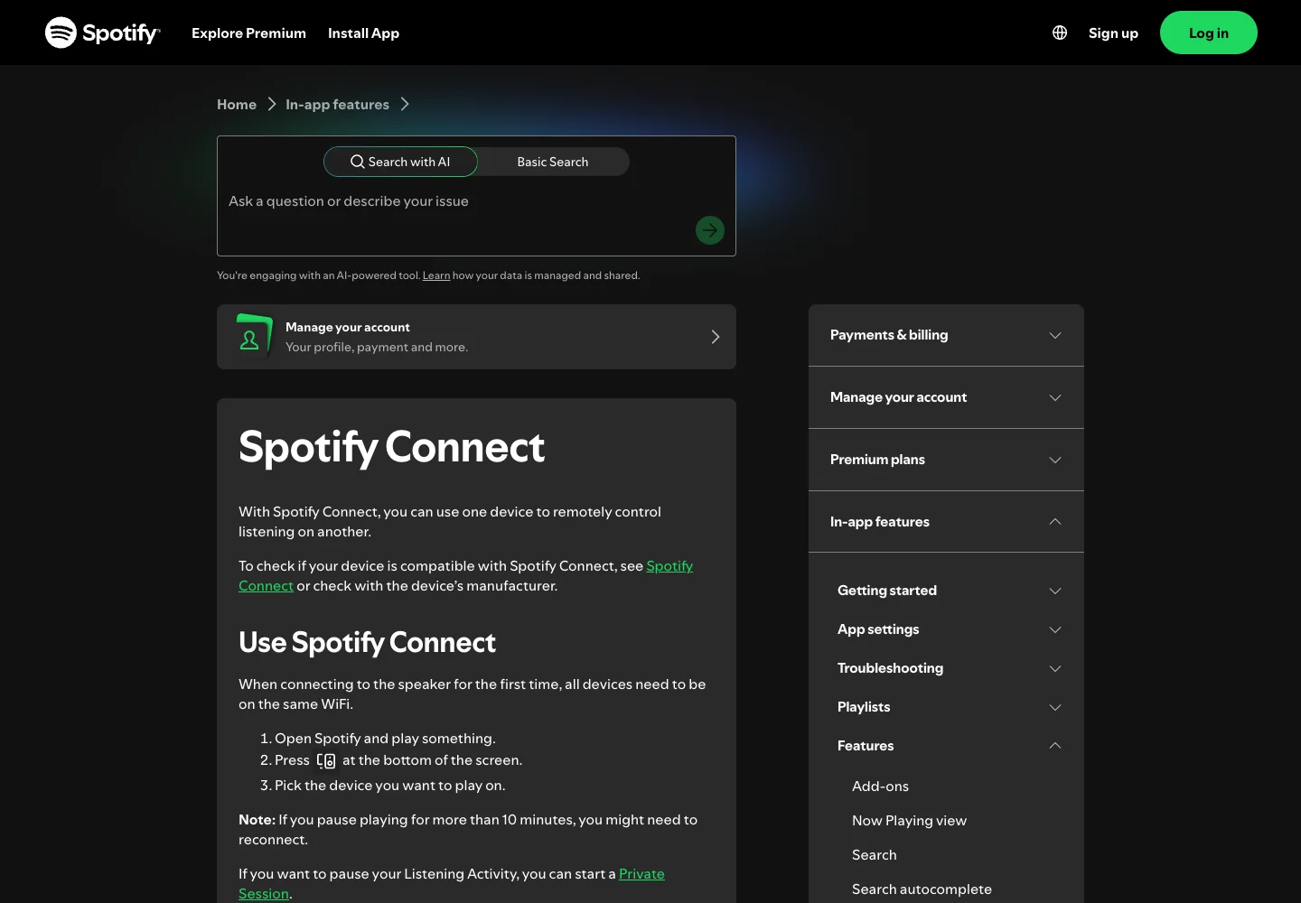Go to In-app features breadcrumb
Screen dimensions: 1301x903
click(x=337, y=105)
